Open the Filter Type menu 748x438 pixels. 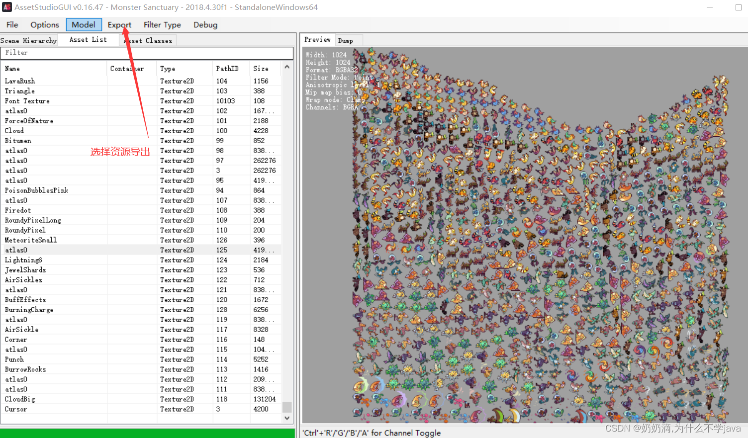point(162,24)
